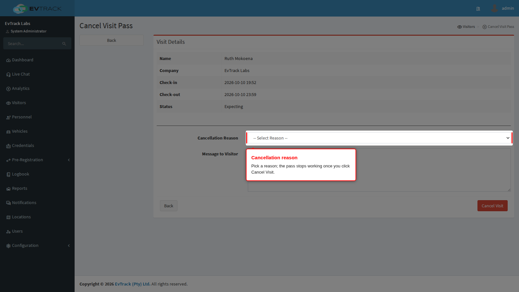Click the admin user avatar
This screenshot has width=519, height=292.
coord(494,8)
